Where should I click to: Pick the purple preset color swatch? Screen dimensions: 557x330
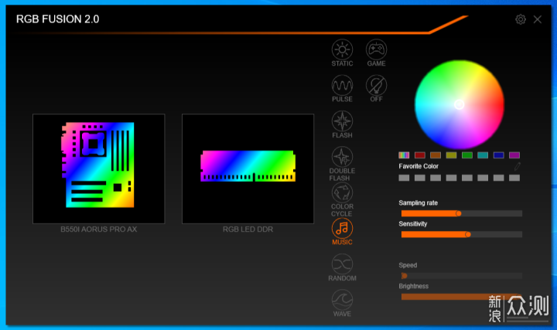[514, 155]
